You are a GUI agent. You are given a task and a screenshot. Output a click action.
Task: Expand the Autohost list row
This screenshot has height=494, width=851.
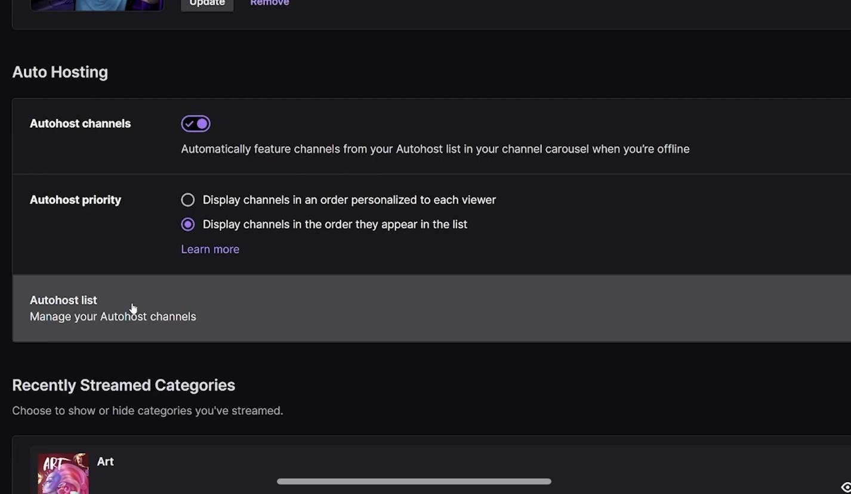pyautogui.click(x=431, y=308)
